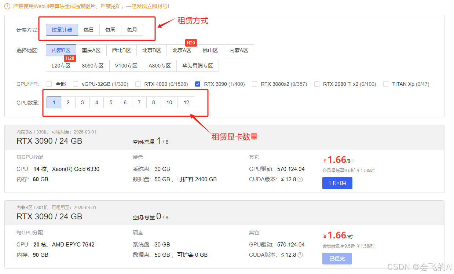Choose the 西北B区 region
This screenshot has height=274, width=454.
point(121,50)
